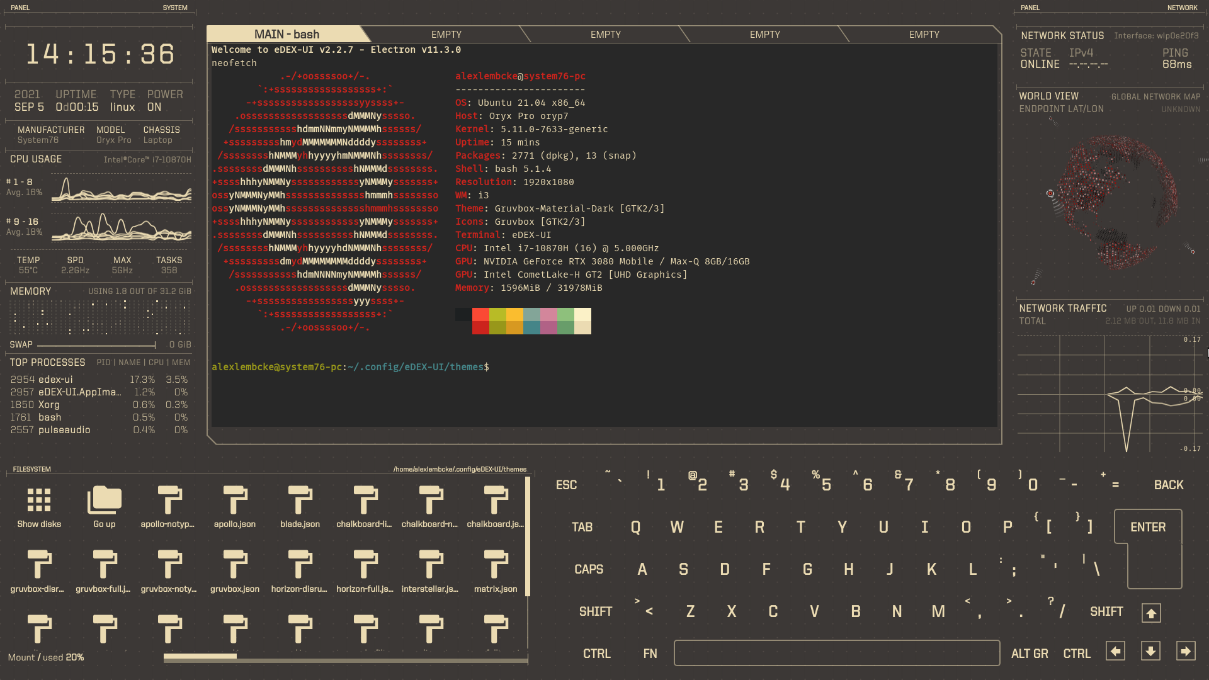Screen dimensions: 1209x680
Task: Click the 14:15:36 clock display
Action: coord(100,54)
